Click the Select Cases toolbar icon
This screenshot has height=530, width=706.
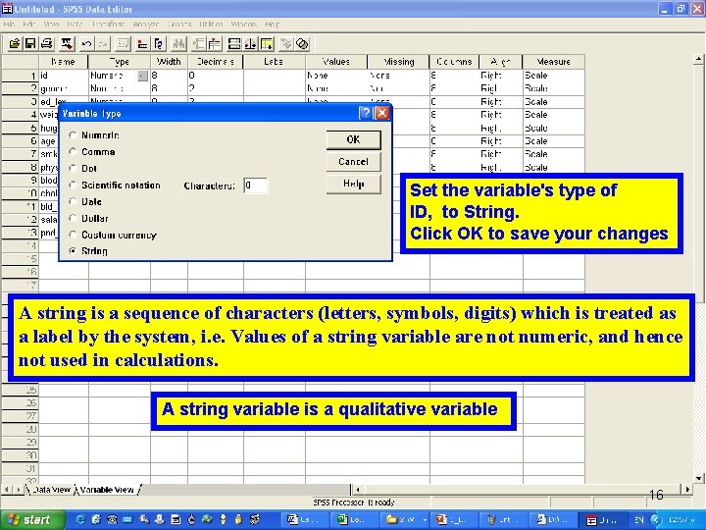(267, 44)
